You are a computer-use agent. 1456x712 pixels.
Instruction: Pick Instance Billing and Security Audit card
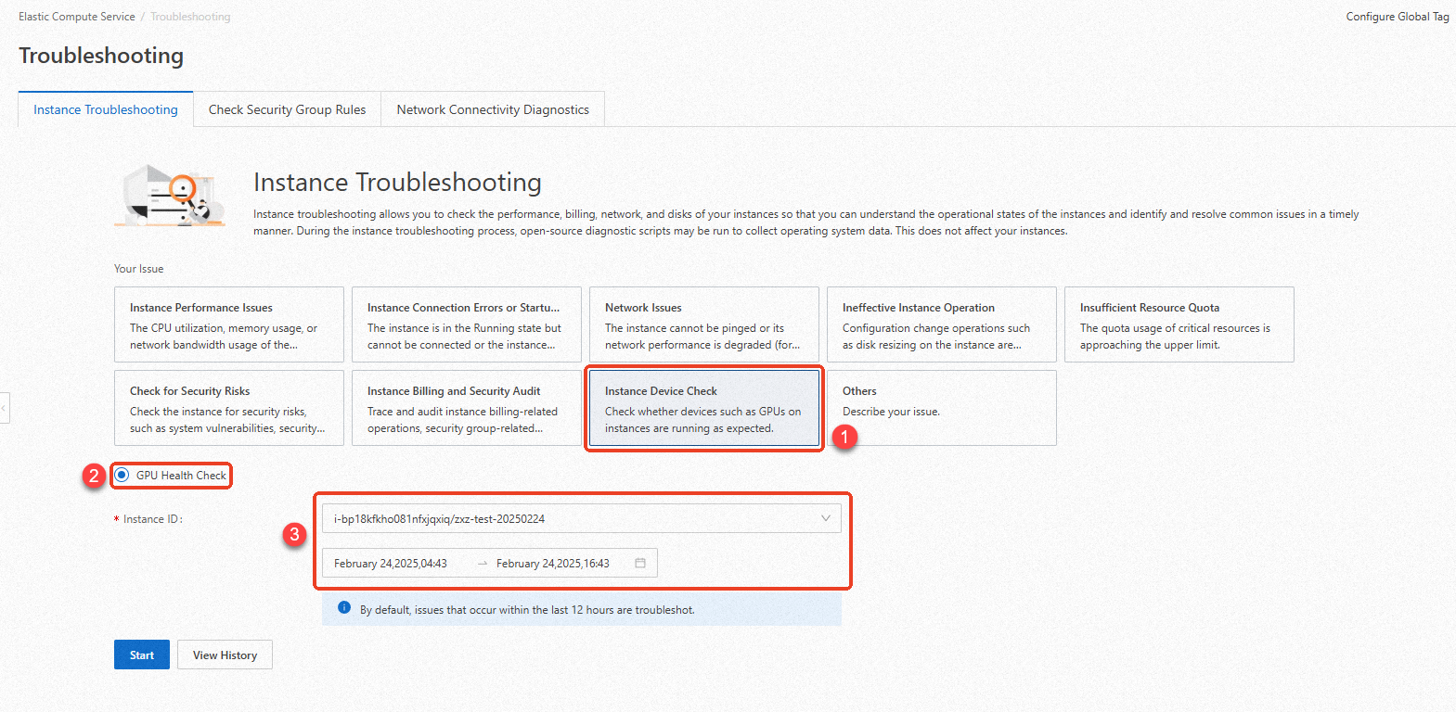pyautogui.click(x=467, y=408)
